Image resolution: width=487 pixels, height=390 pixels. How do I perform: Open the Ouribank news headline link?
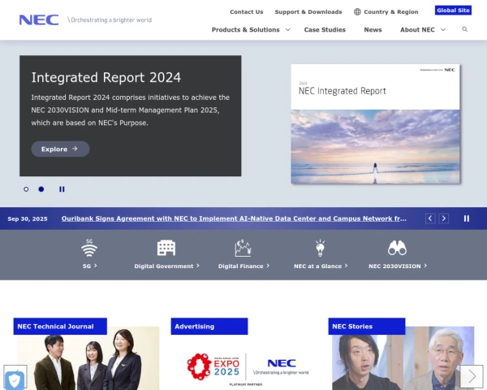234,219
